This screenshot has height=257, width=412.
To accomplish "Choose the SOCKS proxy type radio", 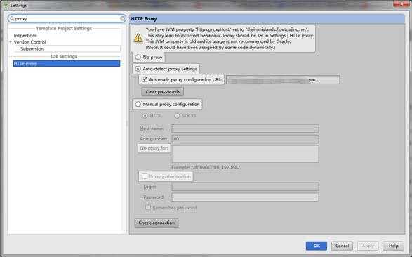I will (177, 116).
